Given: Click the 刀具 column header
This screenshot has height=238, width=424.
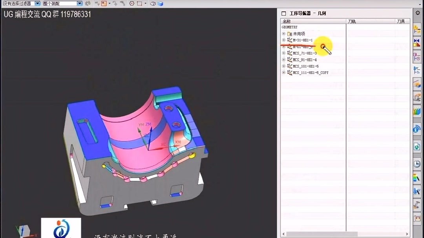Looking at the screenshot, I should click(401, 21).
